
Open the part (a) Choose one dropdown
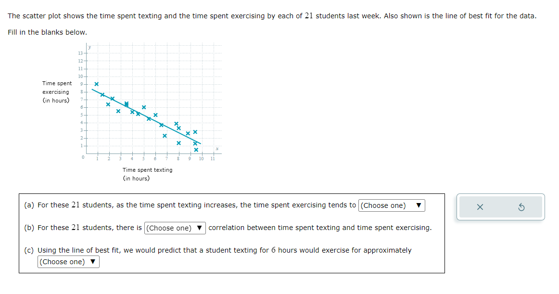(x=391, y=205)
